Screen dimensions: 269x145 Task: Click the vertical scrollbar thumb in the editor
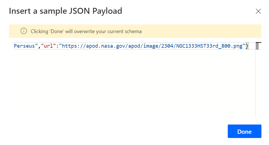(x=257, y=46)
